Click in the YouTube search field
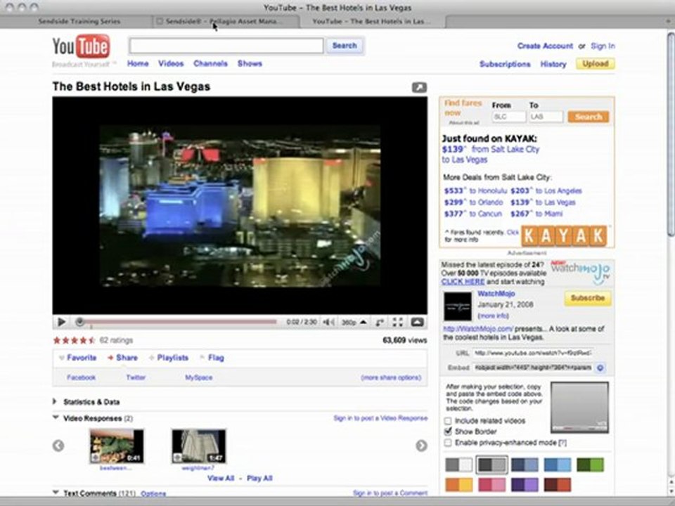 pyautogui.click(x=226, y=46)
